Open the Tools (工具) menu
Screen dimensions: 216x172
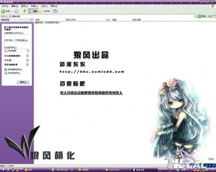tap(44, 6)
